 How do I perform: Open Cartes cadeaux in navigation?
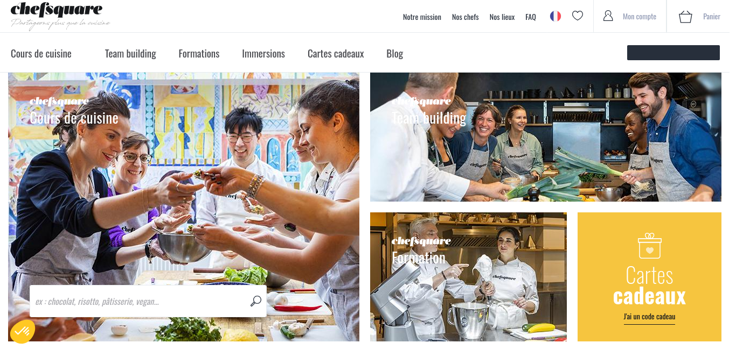[336, 54]
